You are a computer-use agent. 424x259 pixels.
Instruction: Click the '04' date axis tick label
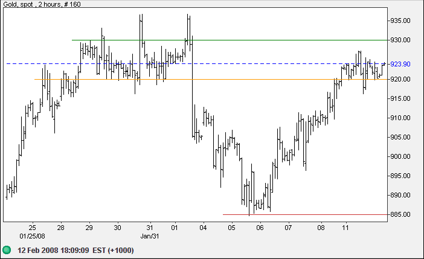click(x=203, y=228)
